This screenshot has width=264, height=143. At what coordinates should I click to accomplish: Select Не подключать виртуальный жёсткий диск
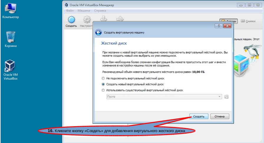coord(103,78)
